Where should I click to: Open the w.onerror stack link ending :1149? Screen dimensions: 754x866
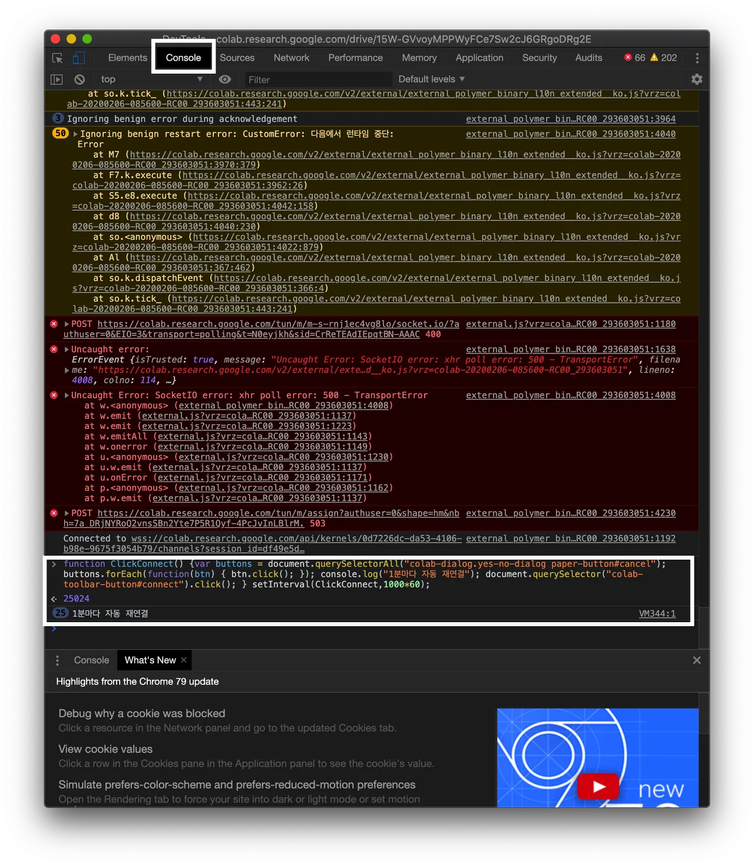point(263,447)
